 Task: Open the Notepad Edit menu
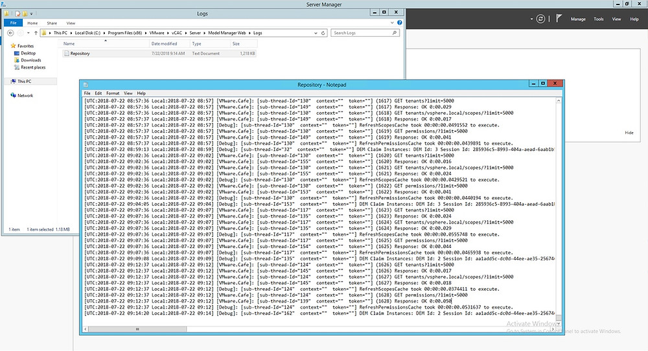tap(98, 93)
